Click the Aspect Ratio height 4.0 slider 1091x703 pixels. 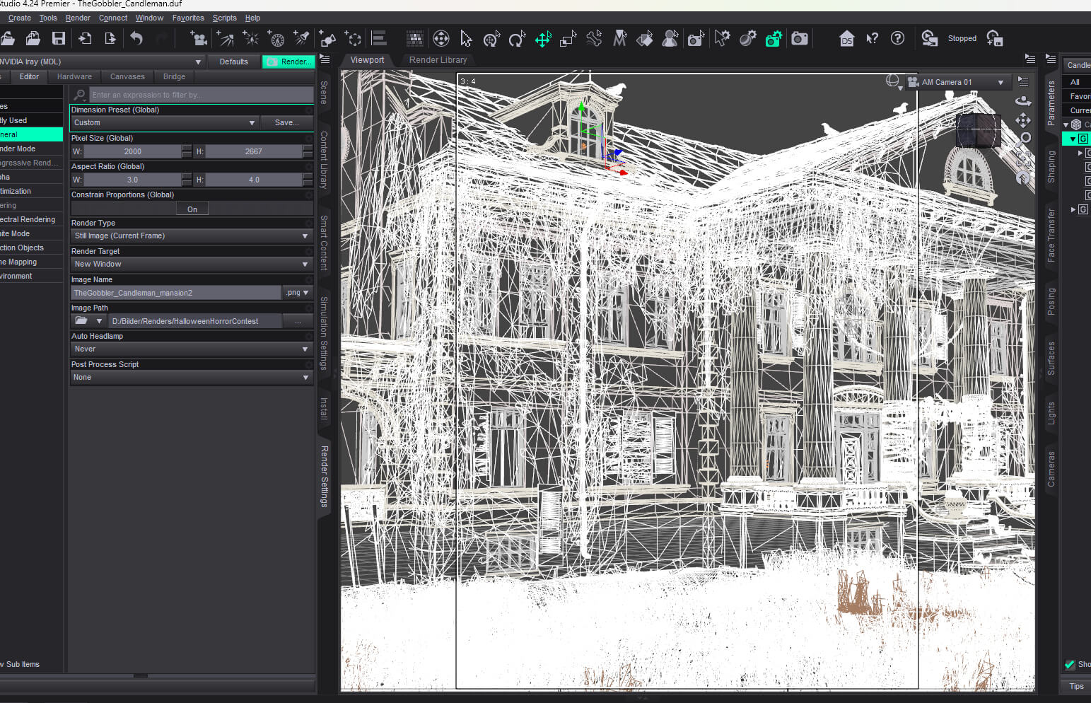pos(254,180)
